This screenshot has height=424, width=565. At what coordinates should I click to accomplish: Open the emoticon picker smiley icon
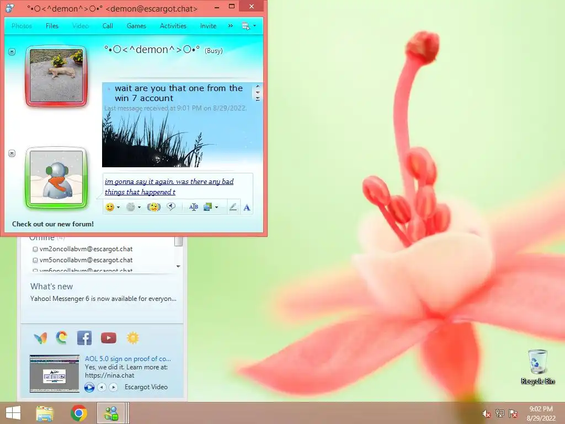(x=110, y=207)
